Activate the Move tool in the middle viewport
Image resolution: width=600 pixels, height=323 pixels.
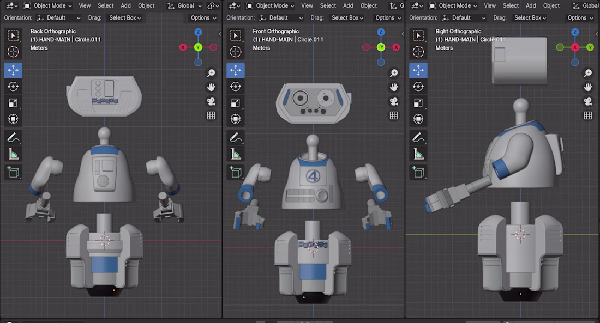point(236,70)
